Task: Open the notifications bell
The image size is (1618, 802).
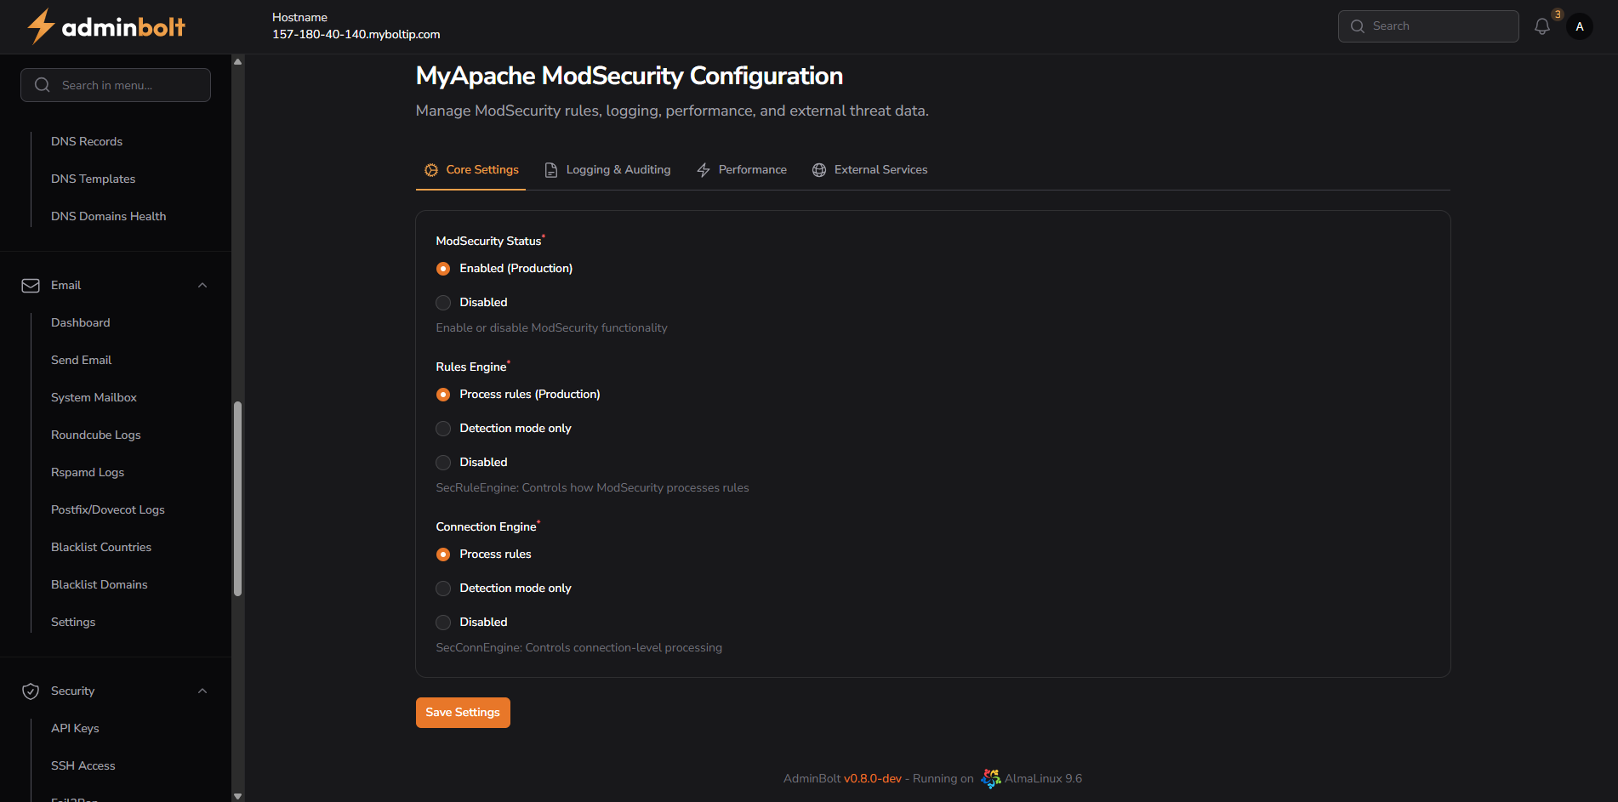Action: click(1541, 26)
